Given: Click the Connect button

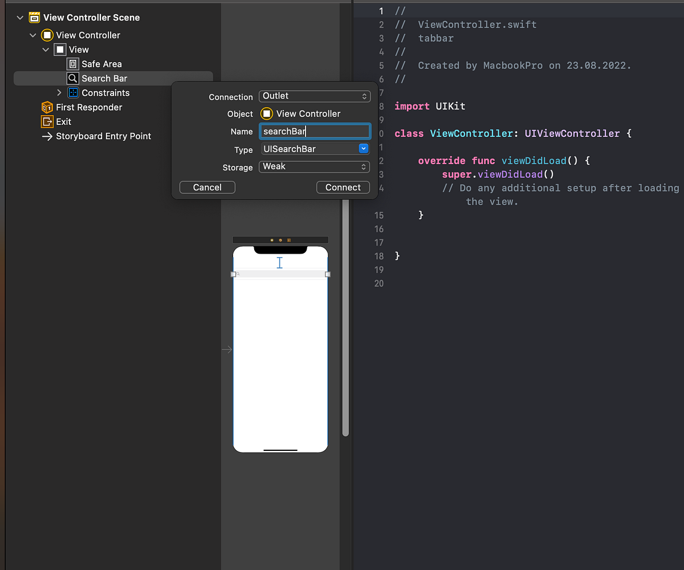Looking at the screenshot, I should coord(343,187).
